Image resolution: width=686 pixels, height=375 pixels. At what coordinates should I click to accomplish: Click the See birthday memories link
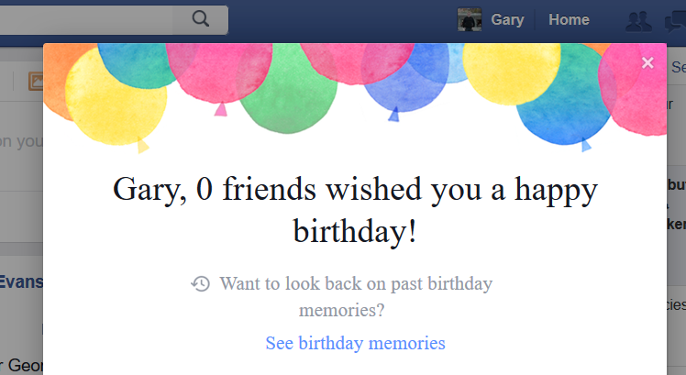click(x=355, y=343)
